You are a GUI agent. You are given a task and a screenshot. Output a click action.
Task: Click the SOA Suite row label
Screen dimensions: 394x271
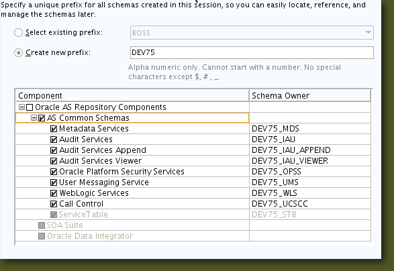[65, 225]
